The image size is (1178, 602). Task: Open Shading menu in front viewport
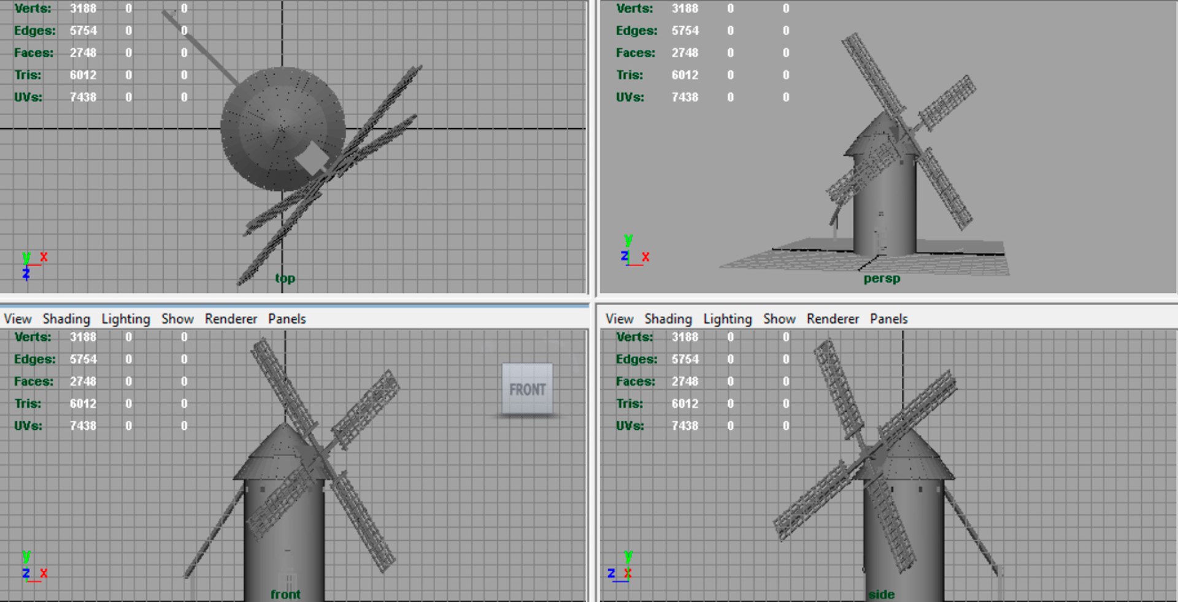[66, 319]
